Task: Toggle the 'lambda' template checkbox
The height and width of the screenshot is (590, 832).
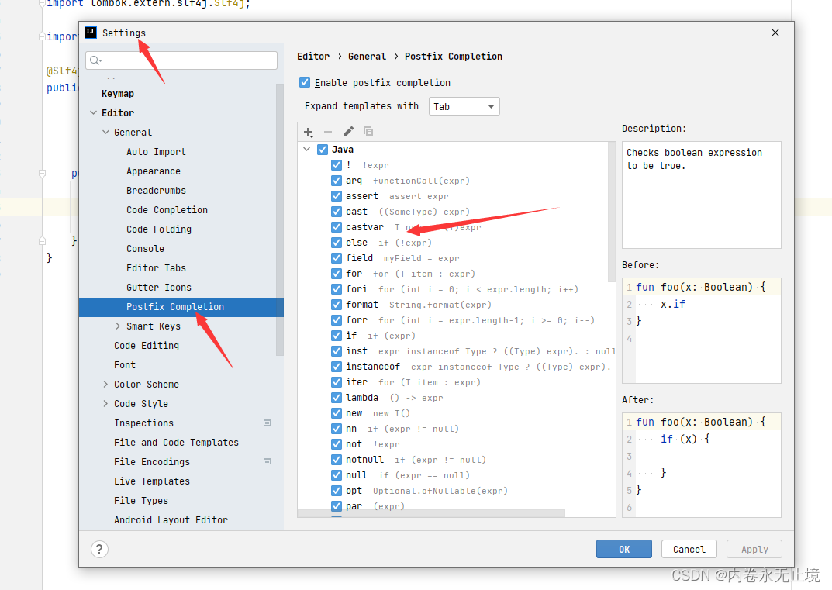Action: (x=337, y=398)
